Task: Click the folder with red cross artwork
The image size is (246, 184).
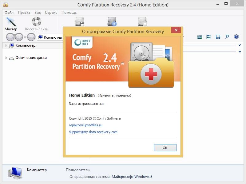Action: pos(151,73)
